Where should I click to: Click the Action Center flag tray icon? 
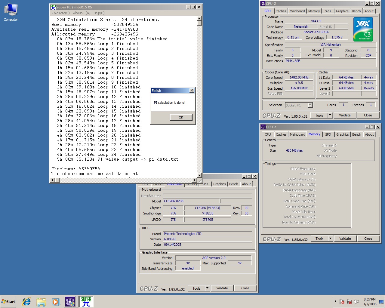click(x=342, y=302)
